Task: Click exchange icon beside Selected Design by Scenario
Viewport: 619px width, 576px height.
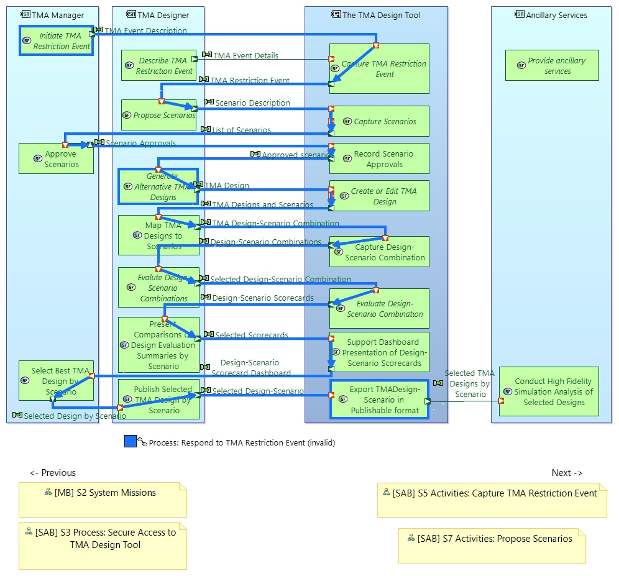Action: [17, 415]
